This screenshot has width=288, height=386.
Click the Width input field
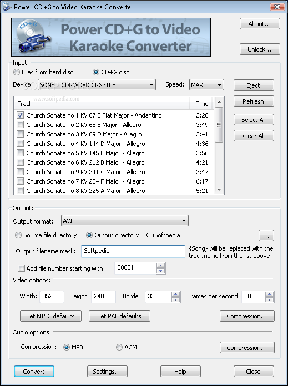point(52,296)
